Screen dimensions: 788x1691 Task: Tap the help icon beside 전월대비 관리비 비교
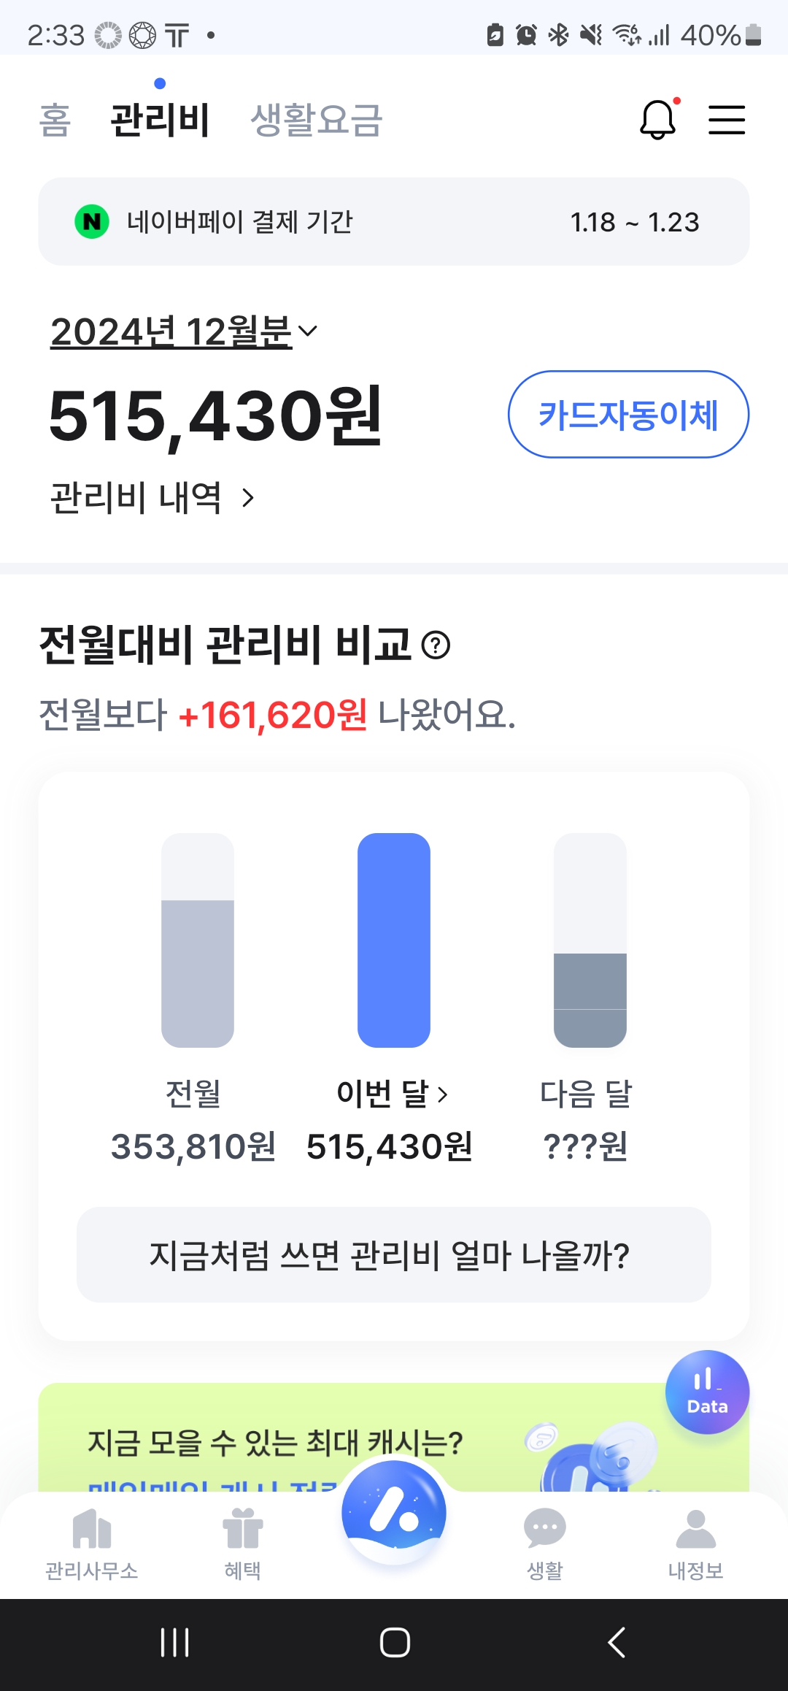click(436, 645)
